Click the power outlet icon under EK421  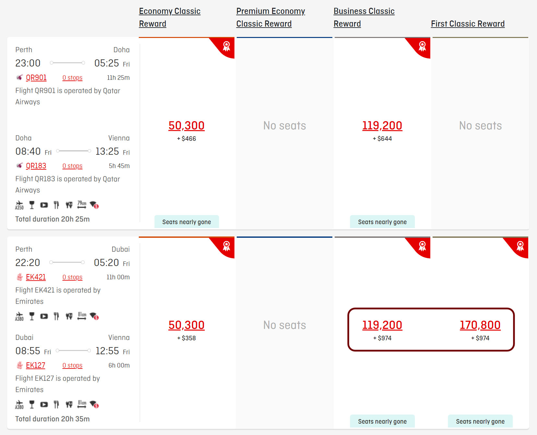[69, 316]
